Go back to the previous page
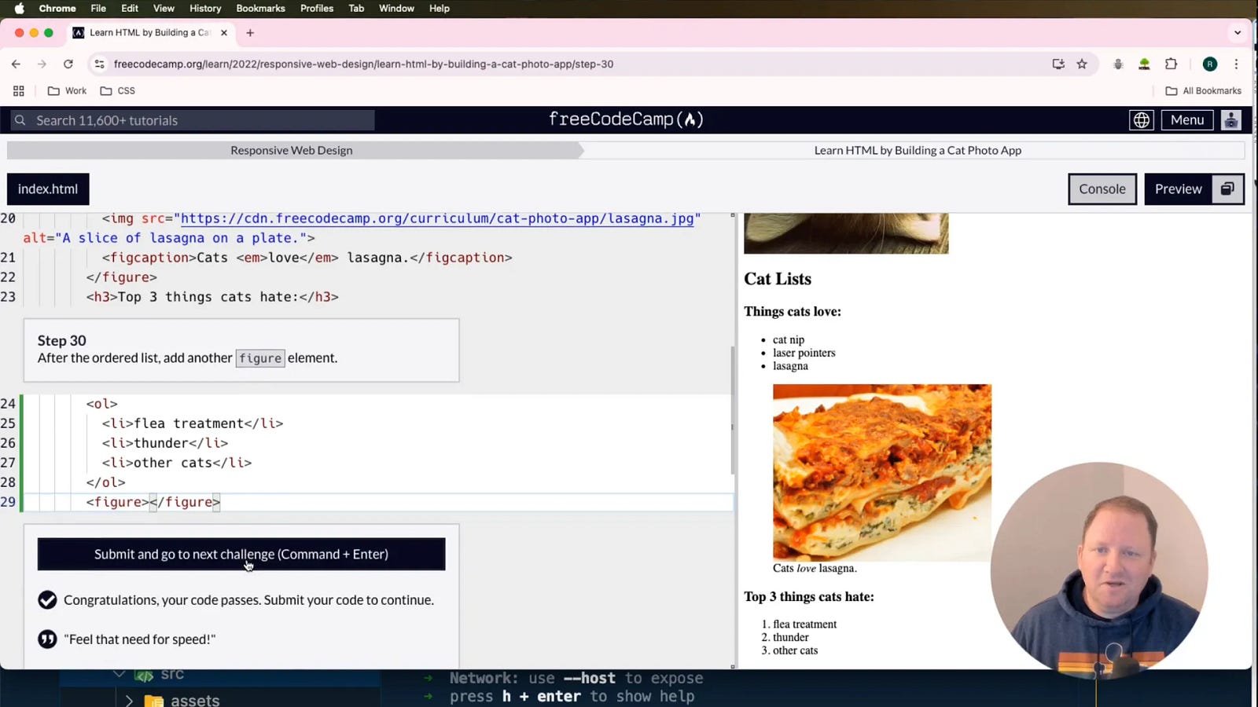Screen dimensions: 1258x707 tap(16, 64)
